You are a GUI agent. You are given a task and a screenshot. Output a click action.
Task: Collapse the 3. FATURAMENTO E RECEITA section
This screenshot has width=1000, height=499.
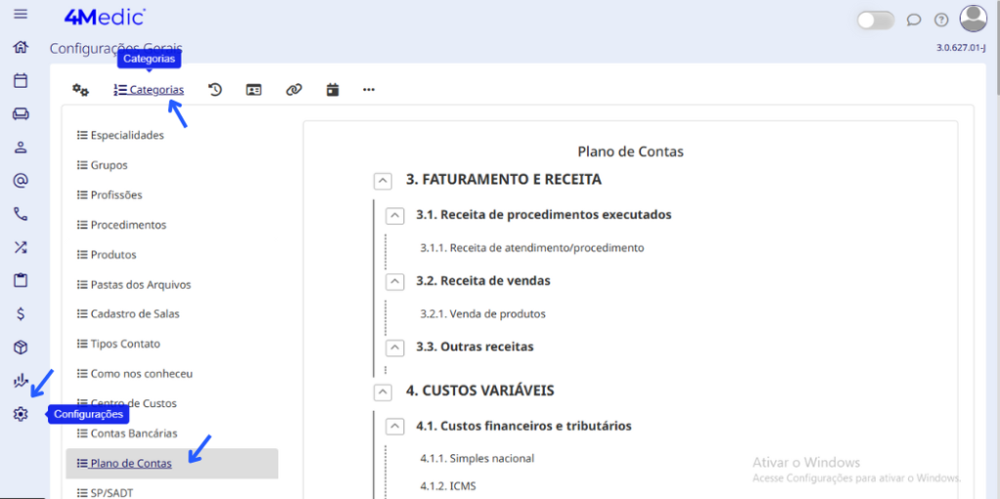pos(384,181)
